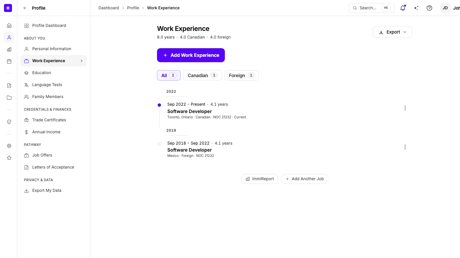
Task: Click the 2022 timeline marker dot
Action: (159, 105)
